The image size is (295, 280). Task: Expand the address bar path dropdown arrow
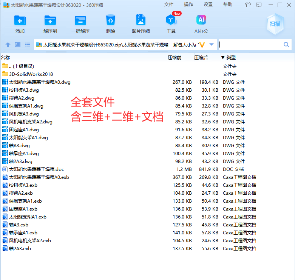click(x=212, y=45)
